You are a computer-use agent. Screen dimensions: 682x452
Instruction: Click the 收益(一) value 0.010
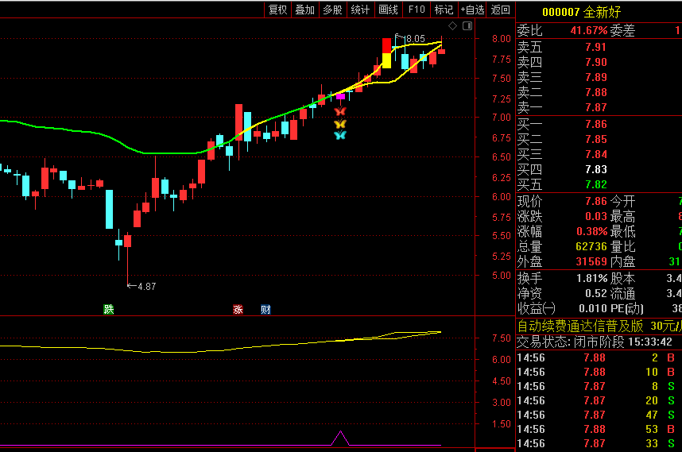(x=593, y=308)
